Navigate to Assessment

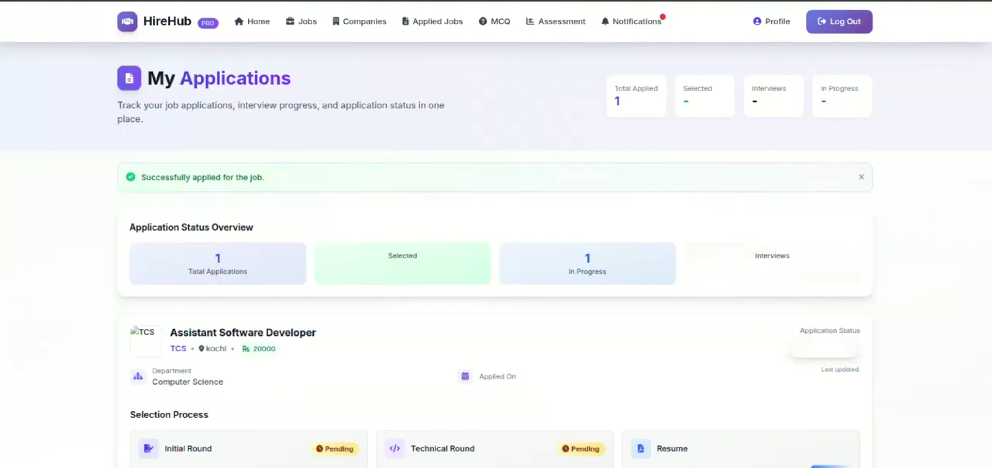(556, 22)
